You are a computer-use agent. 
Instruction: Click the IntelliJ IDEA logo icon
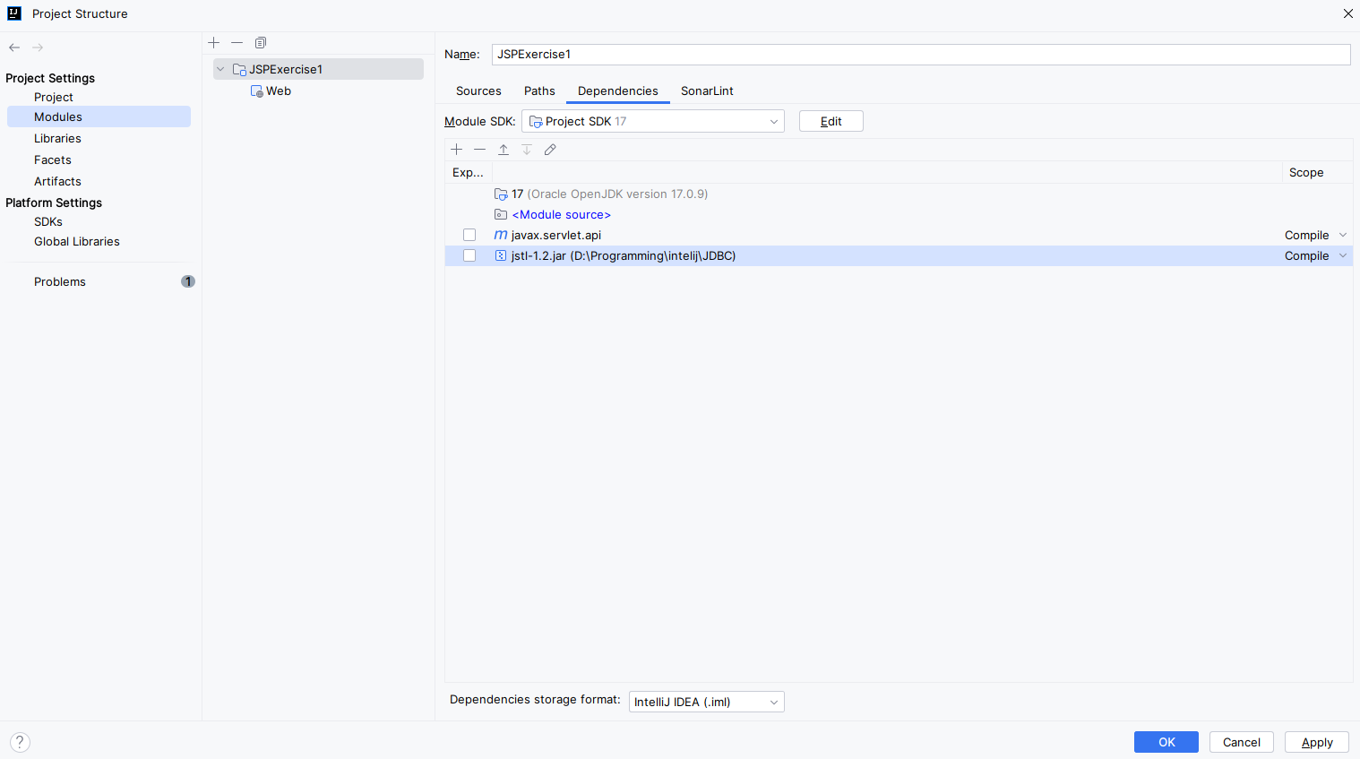(14, 13)
